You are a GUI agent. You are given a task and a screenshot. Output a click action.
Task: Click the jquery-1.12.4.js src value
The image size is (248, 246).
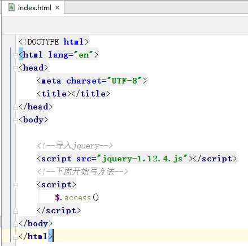tap(142, 159)
